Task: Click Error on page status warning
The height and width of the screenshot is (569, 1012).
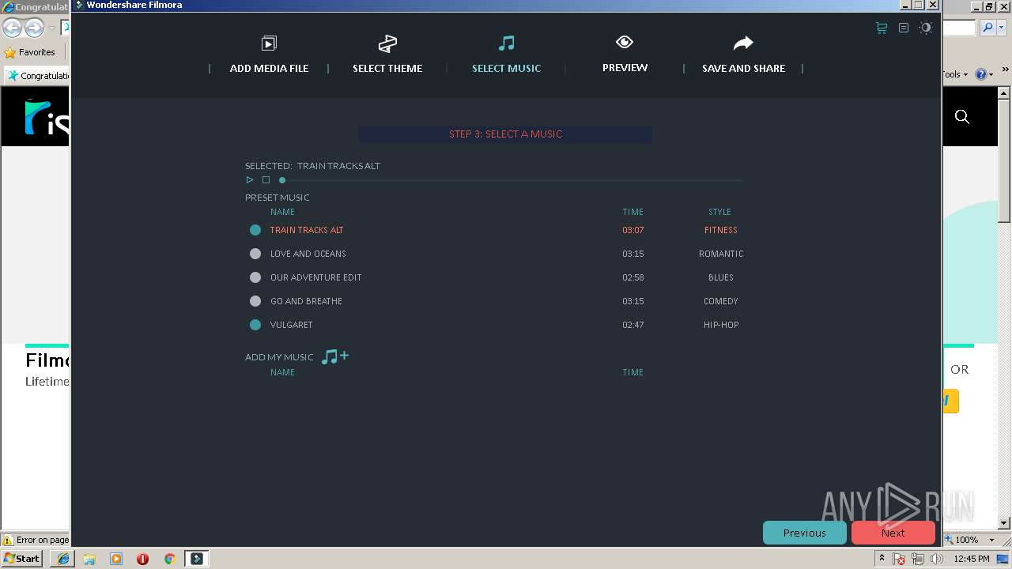Action: pyautogui.click(x=36, y=540)
